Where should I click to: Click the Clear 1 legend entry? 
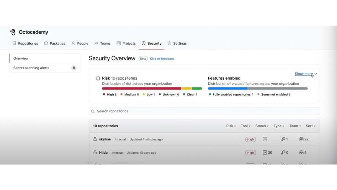[x=190, y=94]
